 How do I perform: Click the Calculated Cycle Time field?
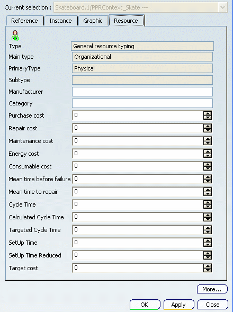[138, 217]
